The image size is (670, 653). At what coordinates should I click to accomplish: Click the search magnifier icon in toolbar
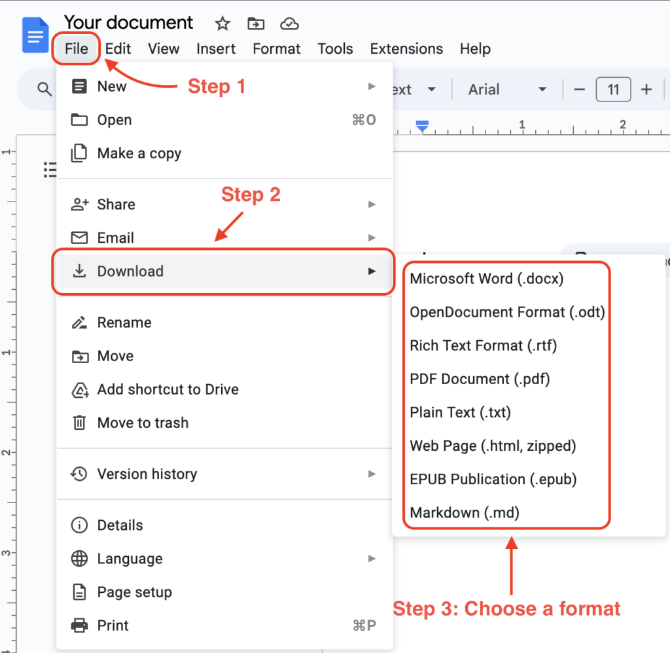44,90
